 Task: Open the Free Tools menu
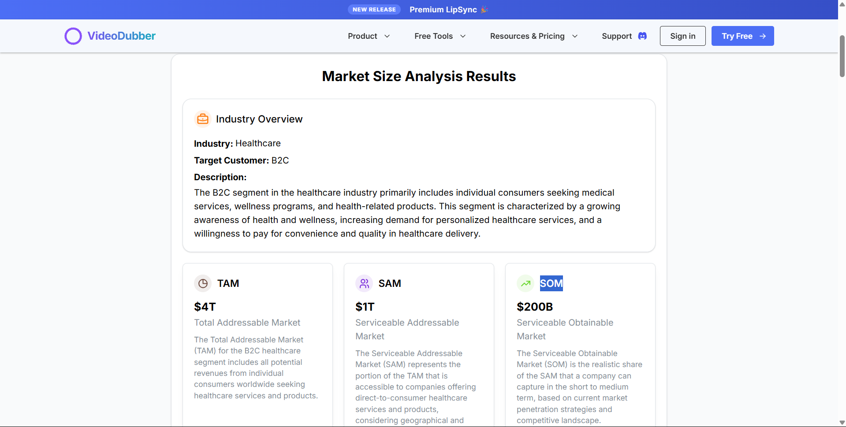pos(440,36)
